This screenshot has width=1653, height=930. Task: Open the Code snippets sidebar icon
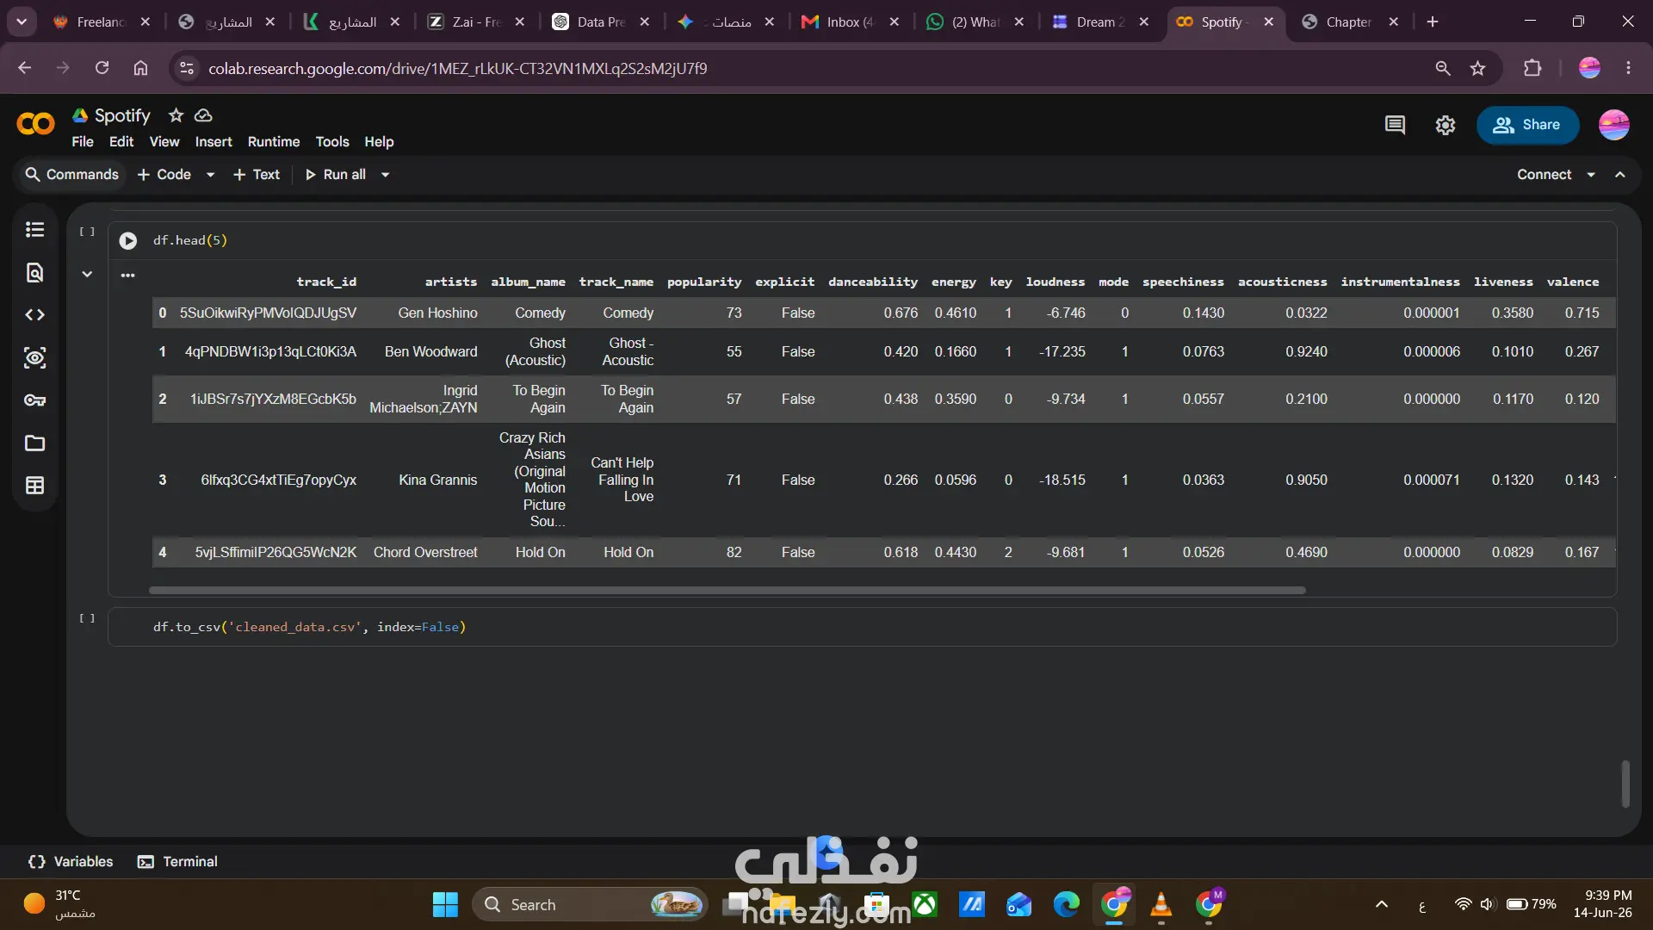[34, 315]
